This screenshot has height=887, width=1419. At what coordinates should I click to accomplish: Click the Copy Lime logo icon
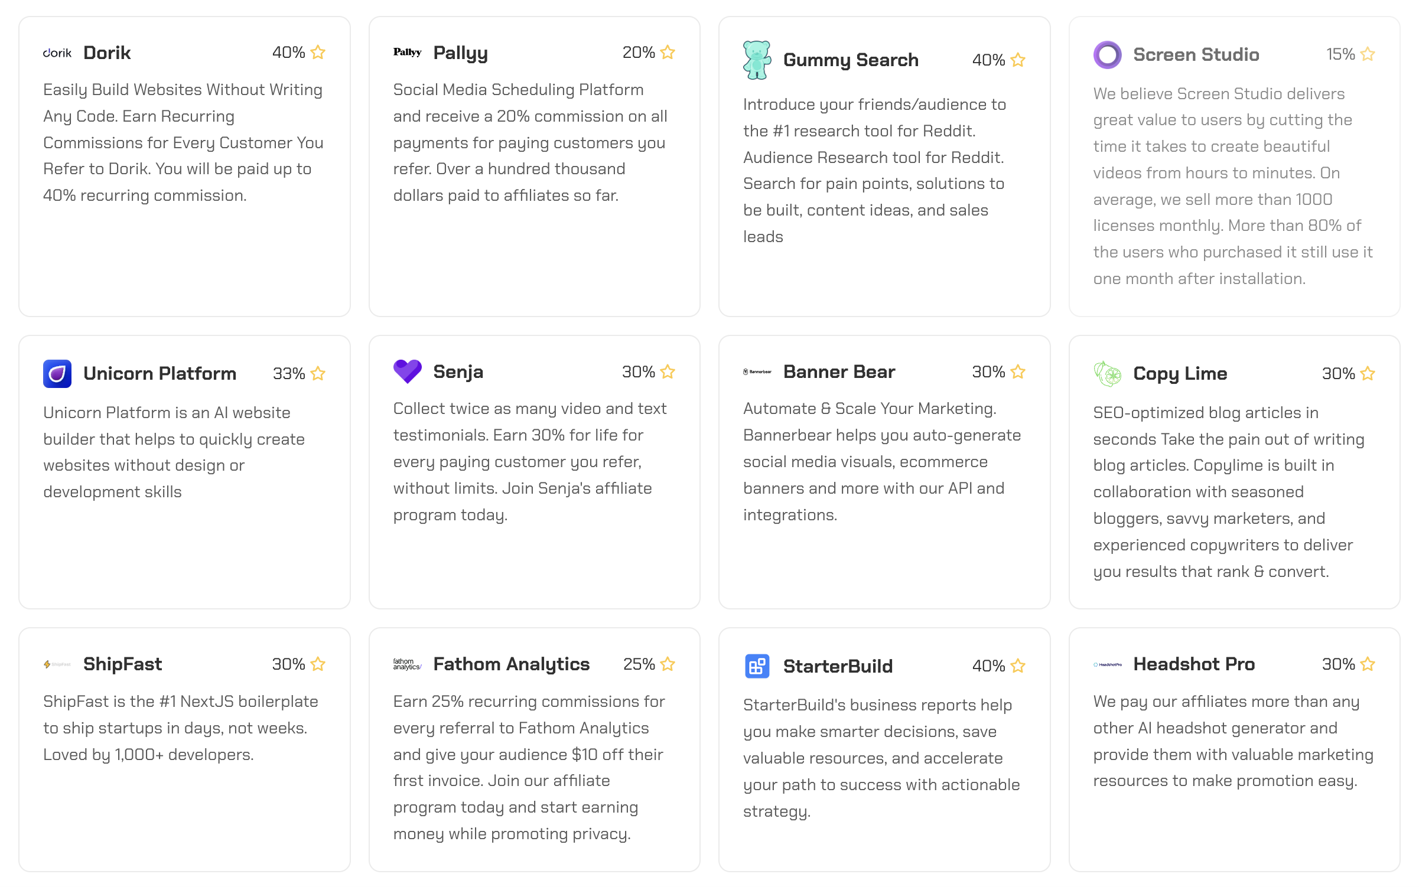1107,373
